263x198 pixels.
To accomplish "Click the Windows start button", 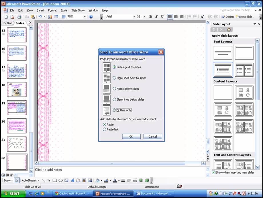I will click(13, 194).
